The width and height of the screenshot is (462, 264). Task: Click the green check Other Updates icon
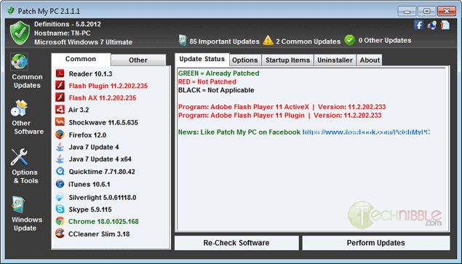click(x=349, y=40)
